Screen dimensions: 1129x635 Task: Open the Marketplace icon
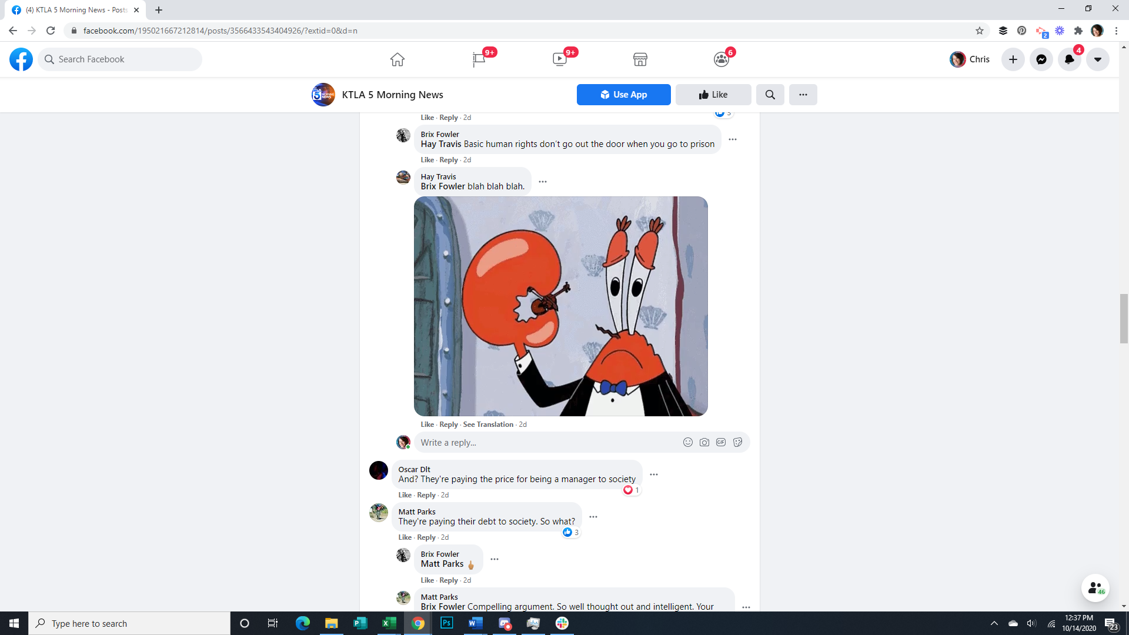click(640, 59)
